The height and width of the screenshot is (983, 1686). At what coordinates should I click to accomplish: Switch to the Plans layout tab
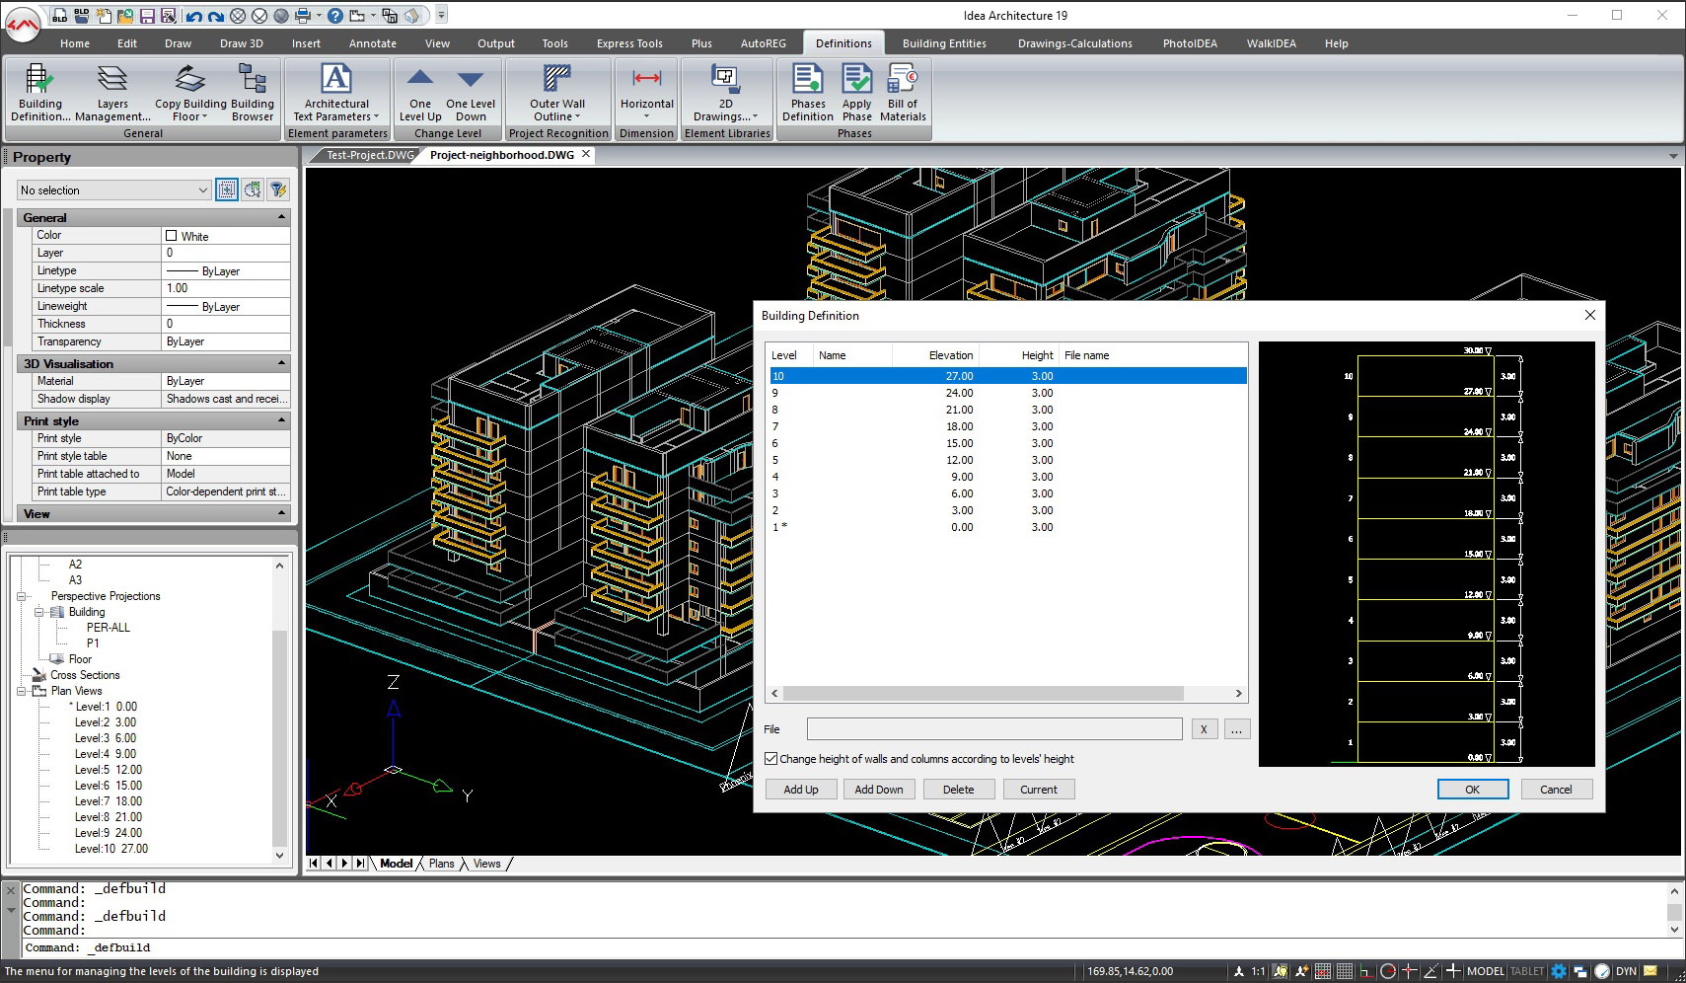442,864
